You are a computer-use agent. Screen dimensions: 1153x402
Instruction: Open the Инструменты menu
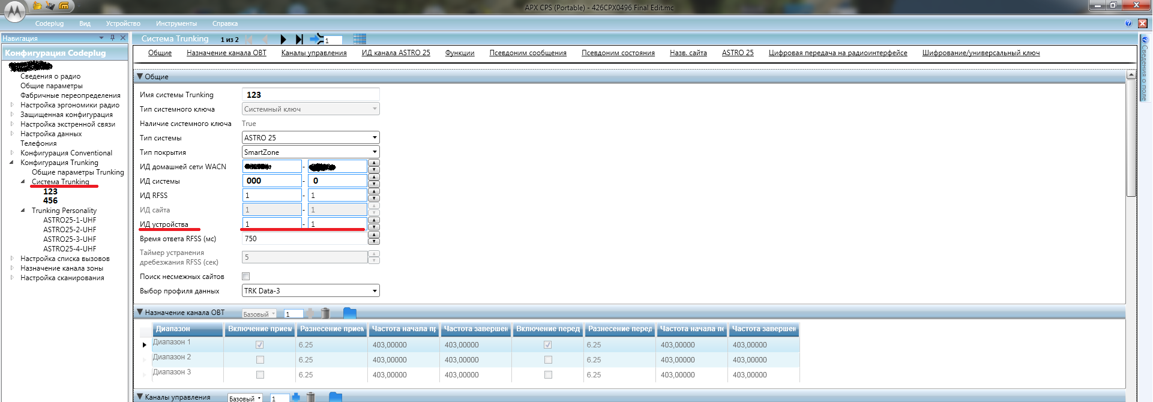(176, 23)
